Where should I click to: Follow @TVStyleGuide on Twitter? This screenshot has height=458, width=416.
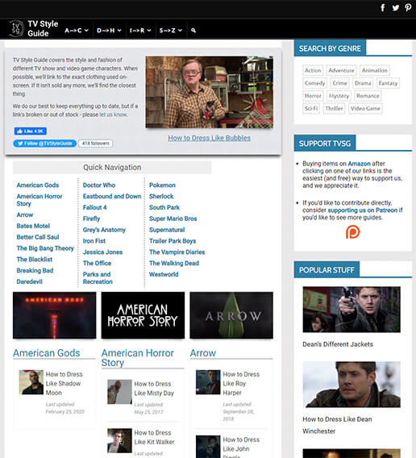(x=44, y=144)
